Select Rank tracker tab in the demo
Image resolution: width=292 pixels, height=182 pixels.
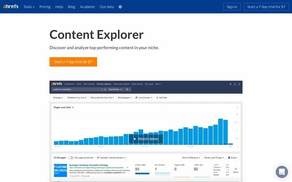(137, 84)
